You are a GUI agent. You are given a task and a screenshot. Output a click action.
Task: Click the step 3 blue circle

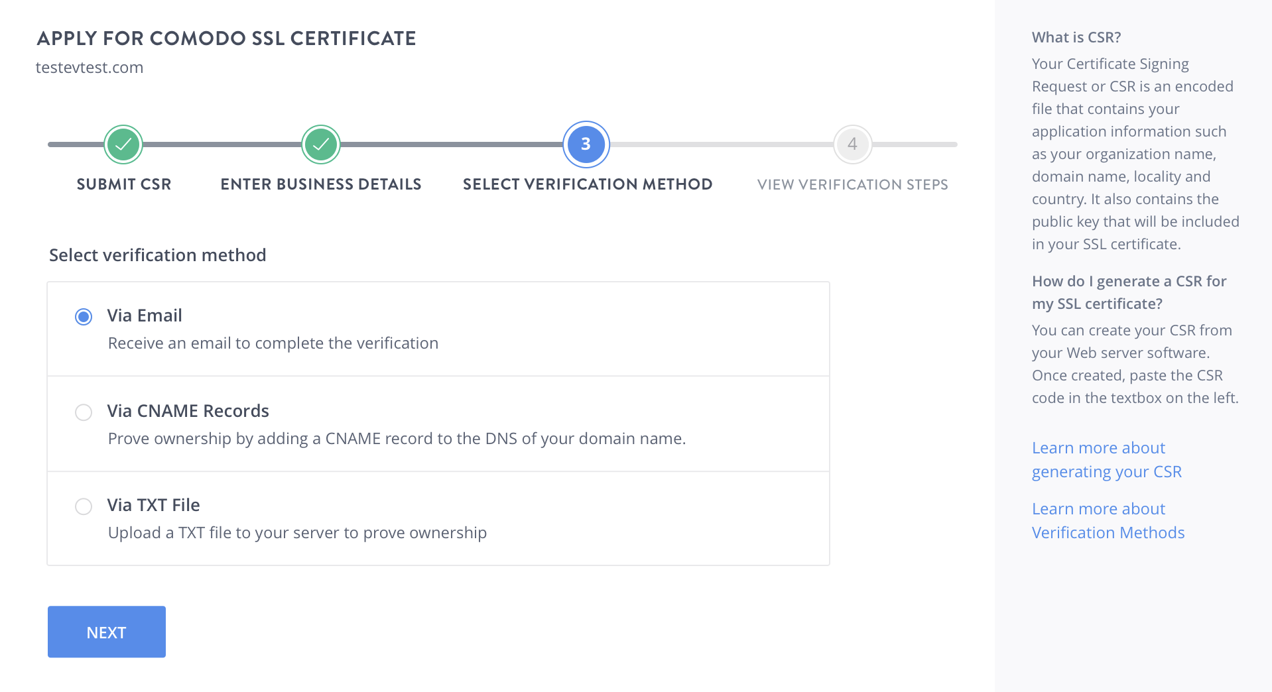coord(586,144)
